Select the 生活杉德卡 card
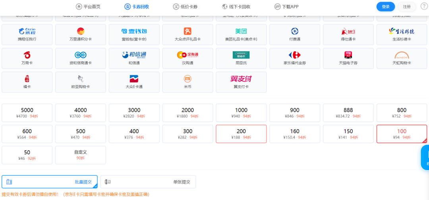This screenshot has height=200, width=429. click(402, 35)
